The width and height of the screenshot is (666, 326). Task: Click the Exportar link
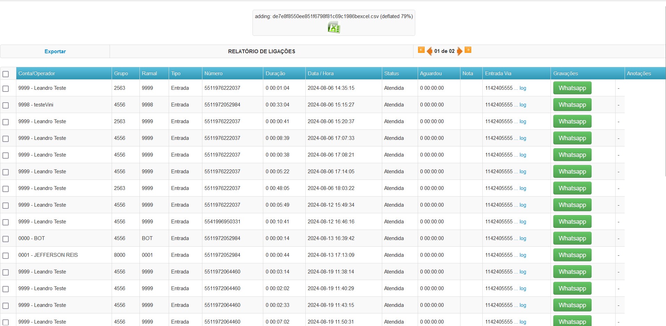(55, 51)
